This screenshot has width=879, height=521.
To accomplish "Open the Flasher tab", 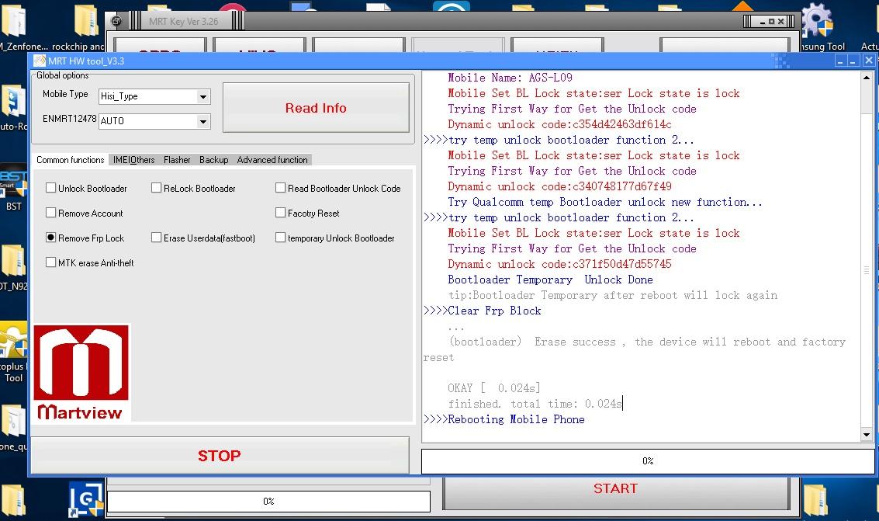I will point(177,160).
